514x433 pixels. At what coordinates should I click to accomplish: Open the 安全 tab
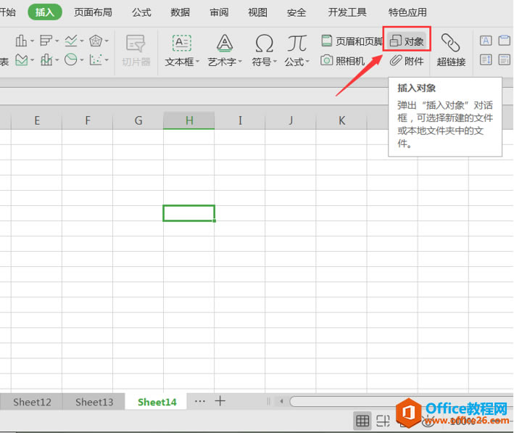point(297,12)
